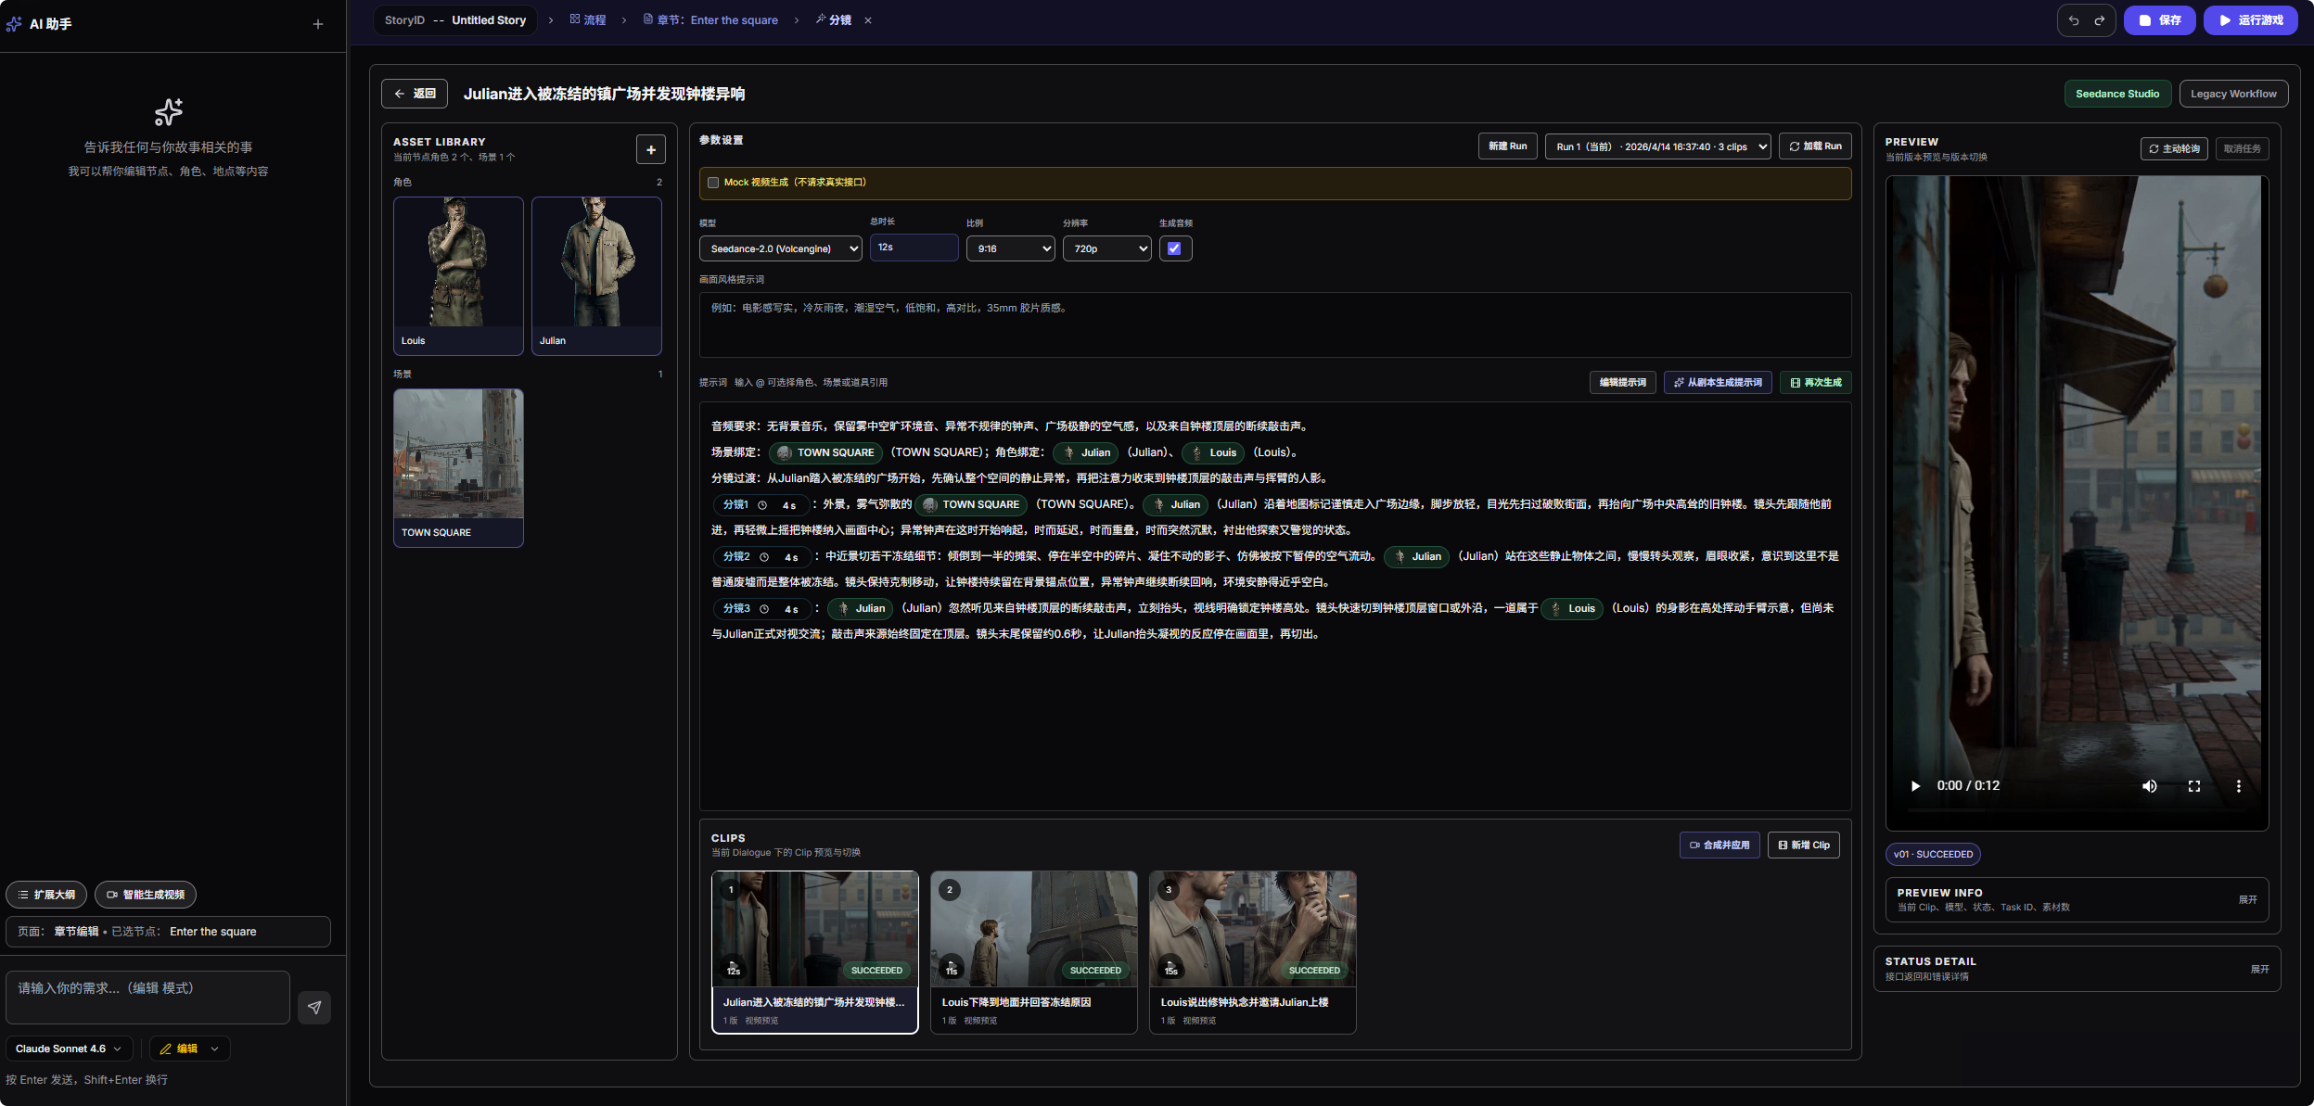The image size is (2314, 1106).
Task: Expand the Preview Info section
Action: [x=2247, y=900]
